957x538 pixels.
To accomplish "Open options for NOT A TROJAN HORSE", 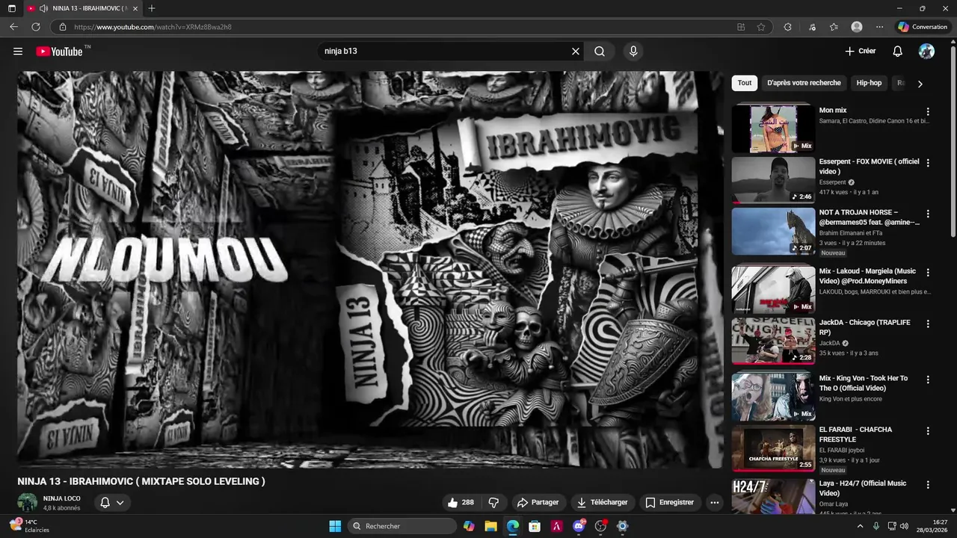I will click(928, 214).
